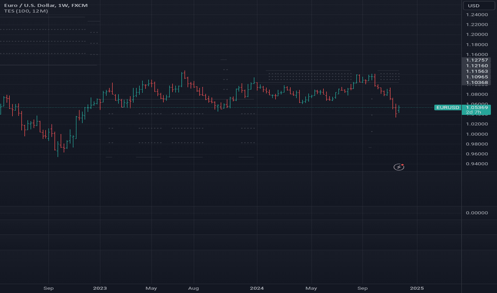
Task: Click the 2023 label on time axis
Action: tap(100, 288)
